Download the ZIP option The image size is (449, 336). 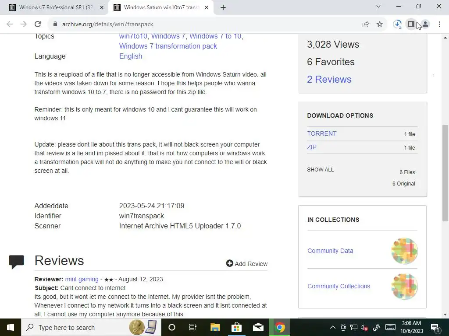312,147
